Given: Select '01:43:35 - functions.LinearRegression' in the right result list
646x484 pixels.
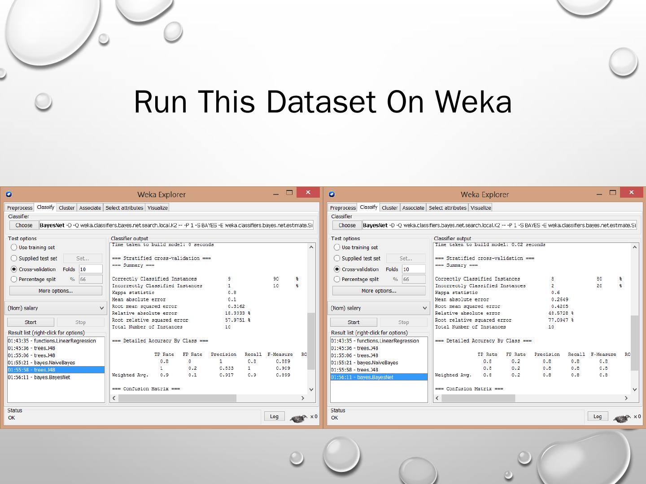Looking at the screenshot, I should pyautogui.click(x=379, y=341).
